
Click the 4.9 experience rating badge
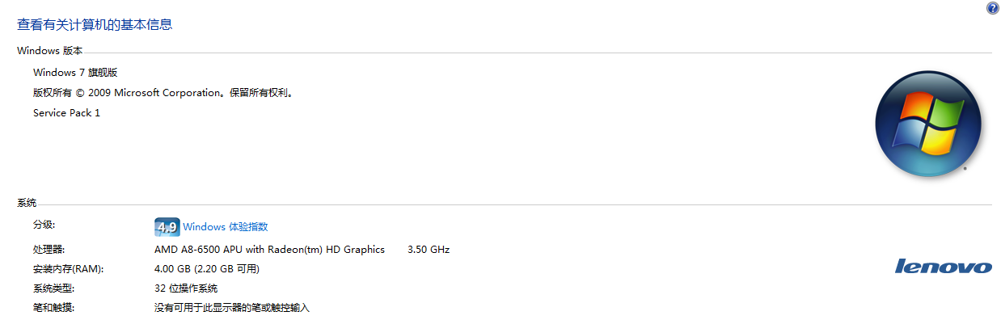[167, 227]
